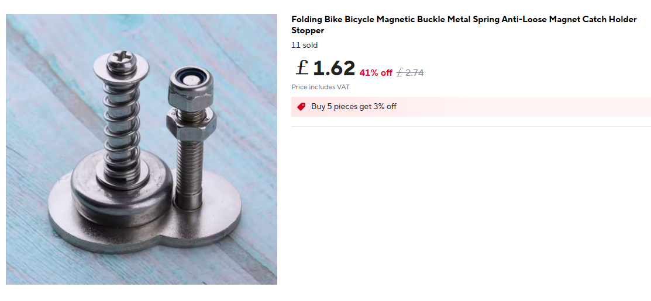Click the product title text
Viewport: 651px width, 301px height.
click(464, 25)
